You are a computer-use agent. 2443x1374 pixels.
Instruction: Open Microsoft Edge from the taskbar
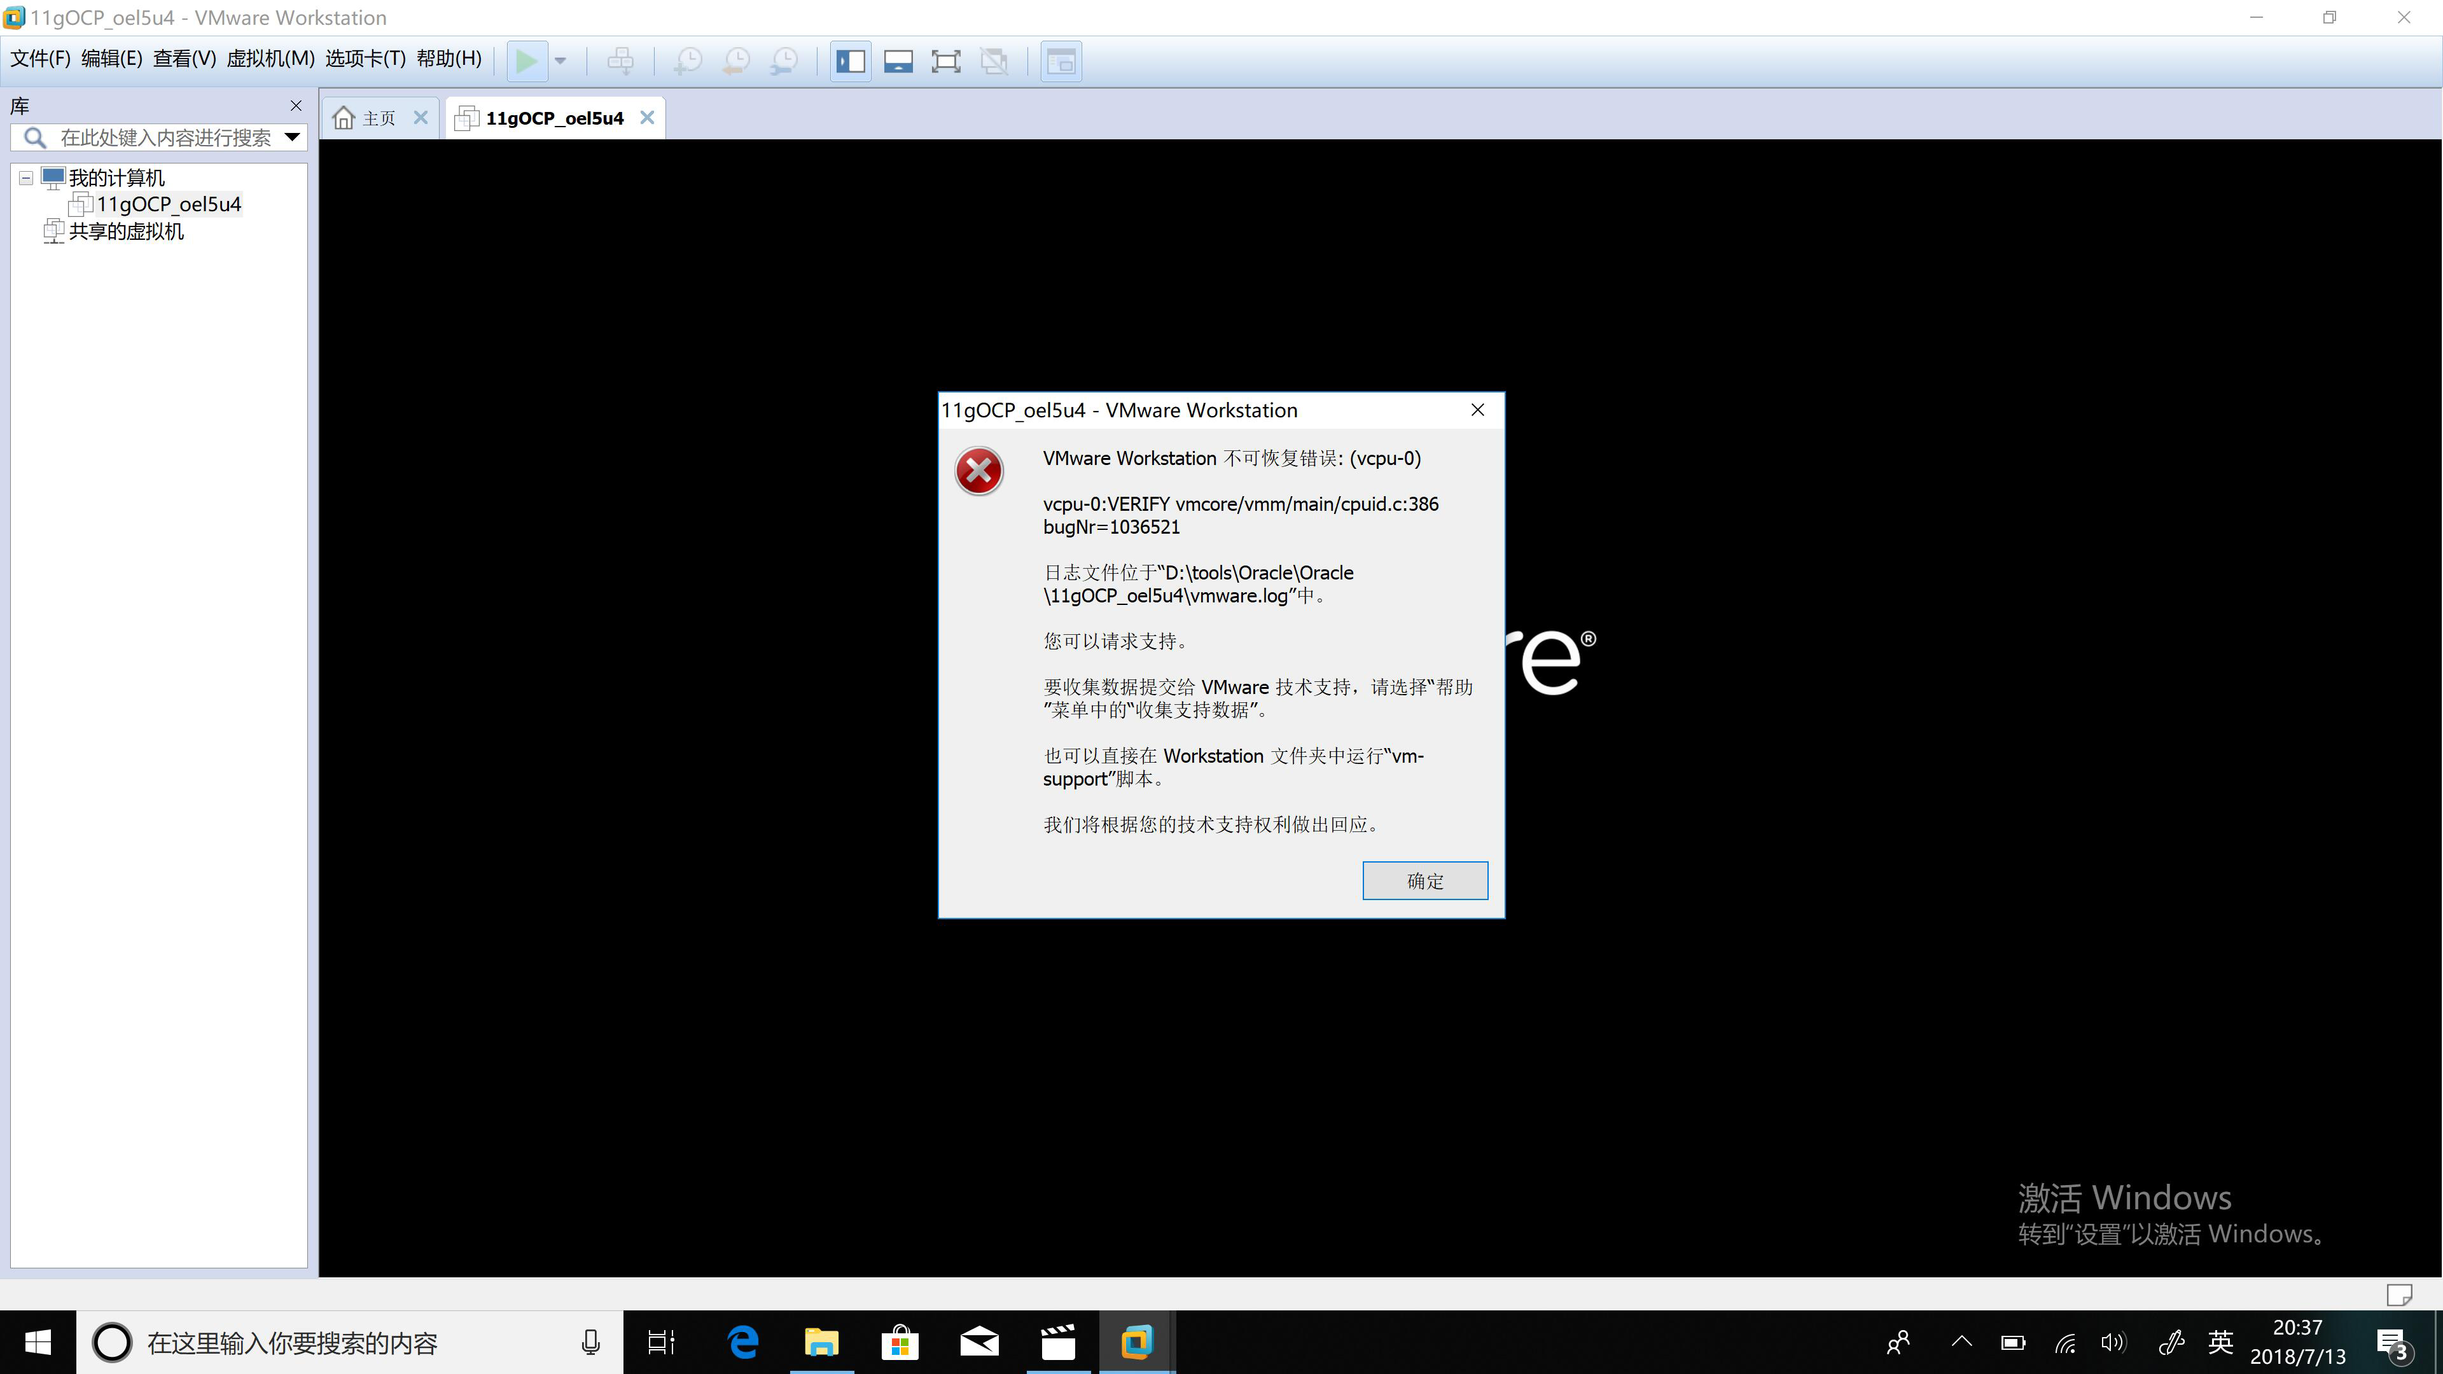tap(744, 1343)
